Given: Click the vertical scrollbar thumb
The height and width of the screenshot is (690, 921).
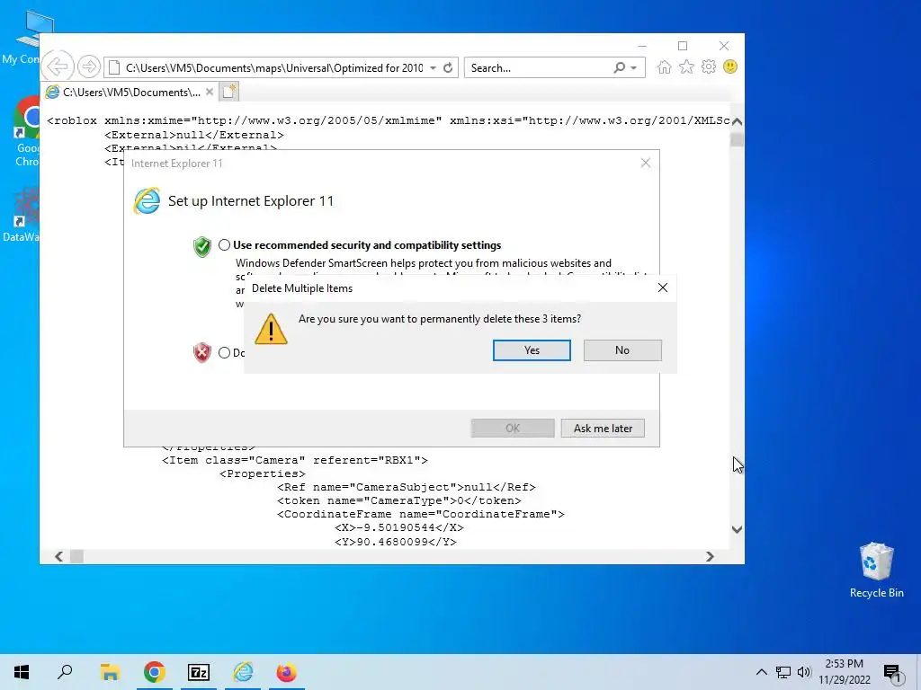Looking at the screenshot, I should click(737, 139).
